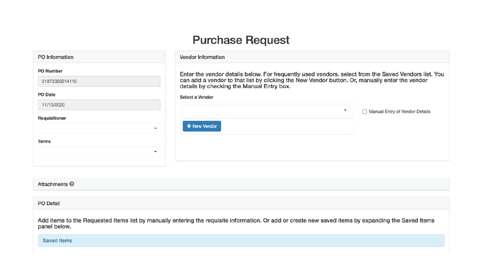The image size is (484, 268).
Task: Click the Select a Vendor dropdown caret
Action: pyautogui.click(x=345, y=110)
